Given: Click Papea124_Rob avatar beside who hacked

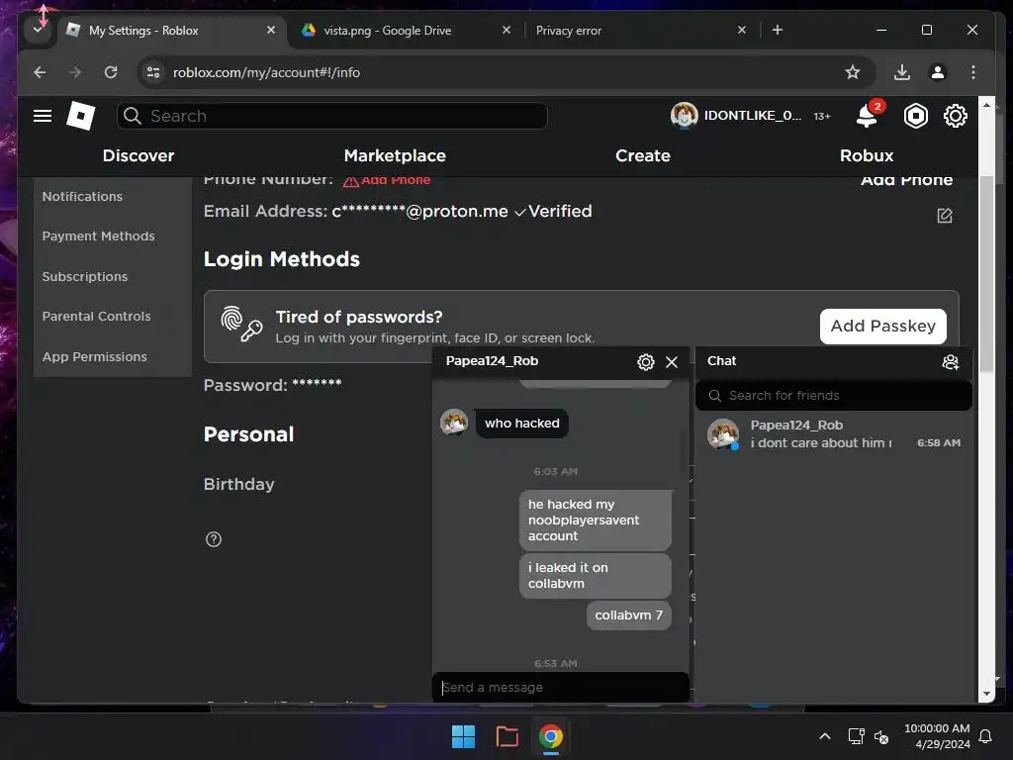Looking at the screenshot, I should coord(454,423).
